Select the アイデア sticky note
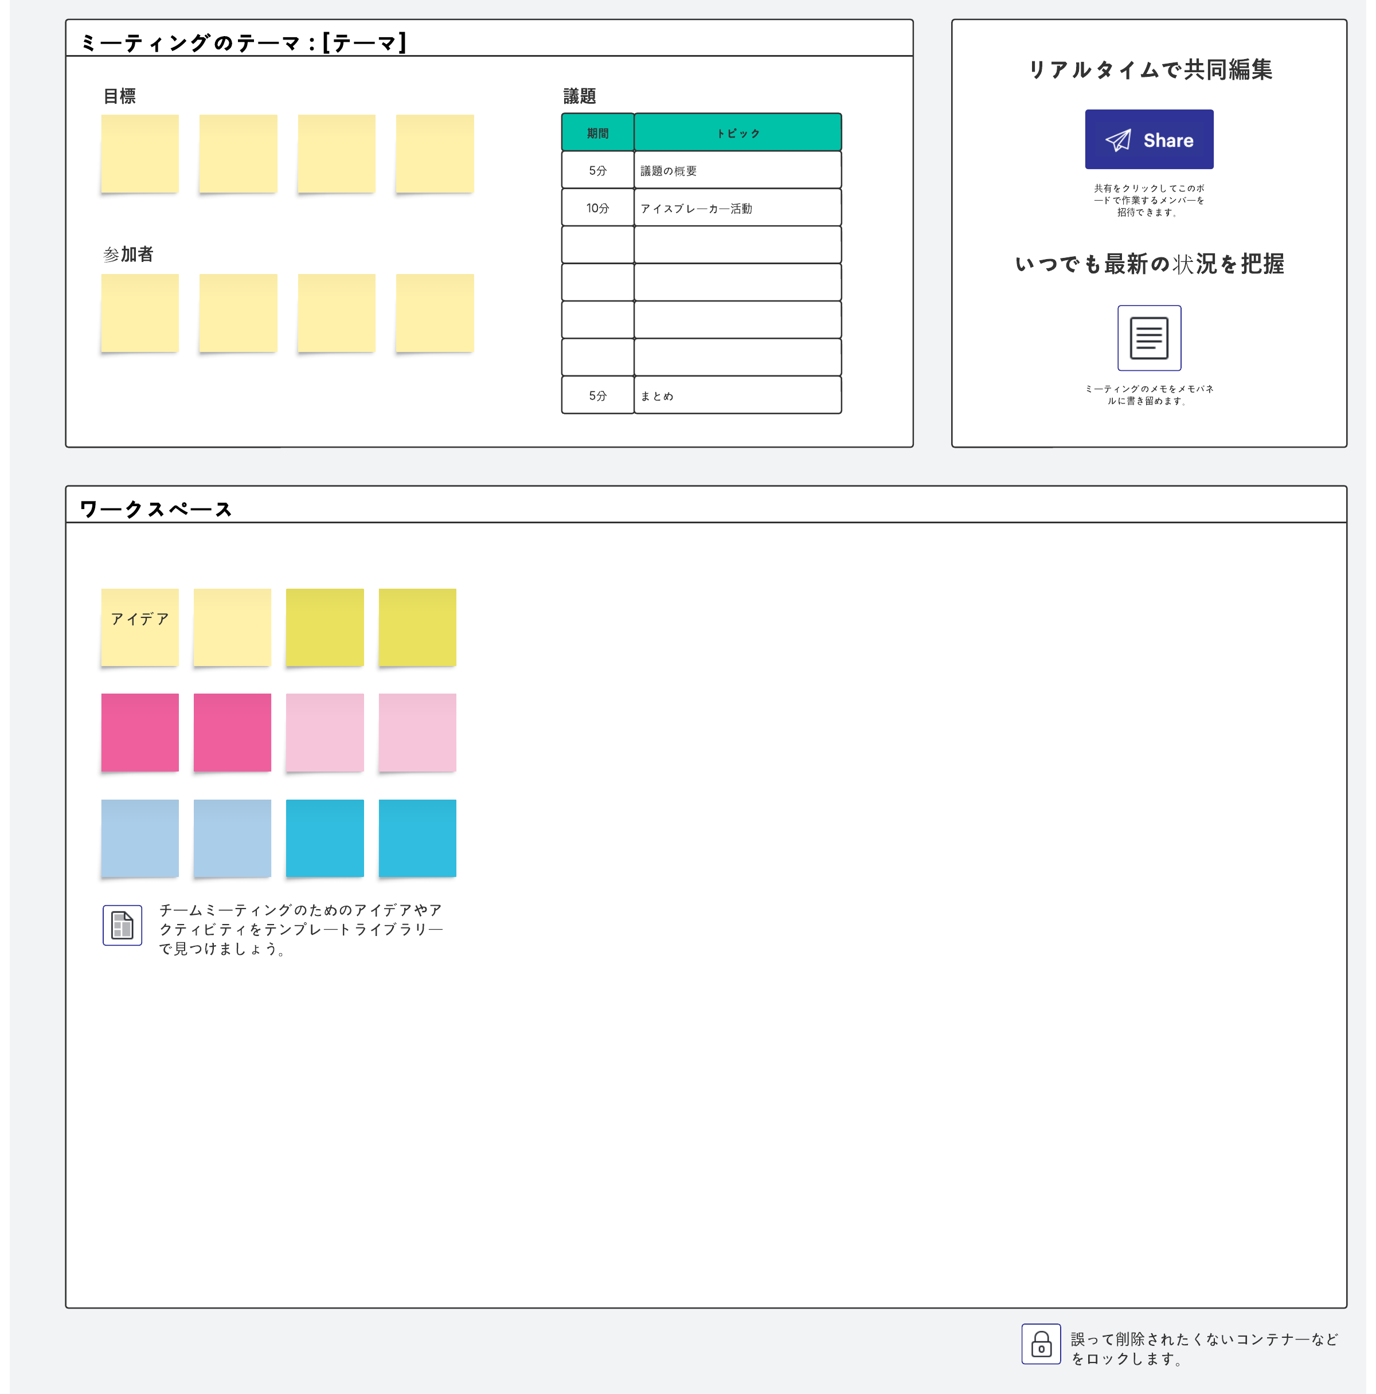1376x1394 pixels. coord(140,627)
